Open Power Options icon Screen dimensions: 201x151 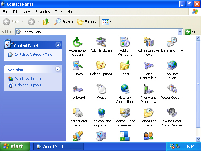tap(172, 89)
